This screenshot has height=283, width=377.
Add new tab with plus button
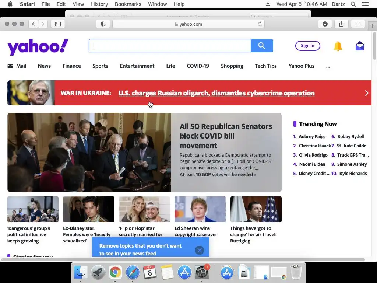[372, 26]
